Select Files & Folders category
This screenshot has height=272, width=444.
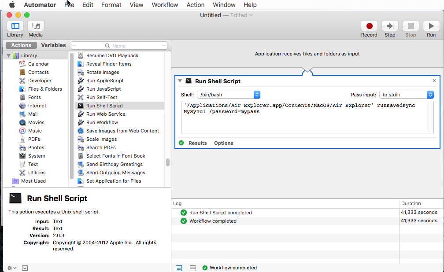[45, 89]
